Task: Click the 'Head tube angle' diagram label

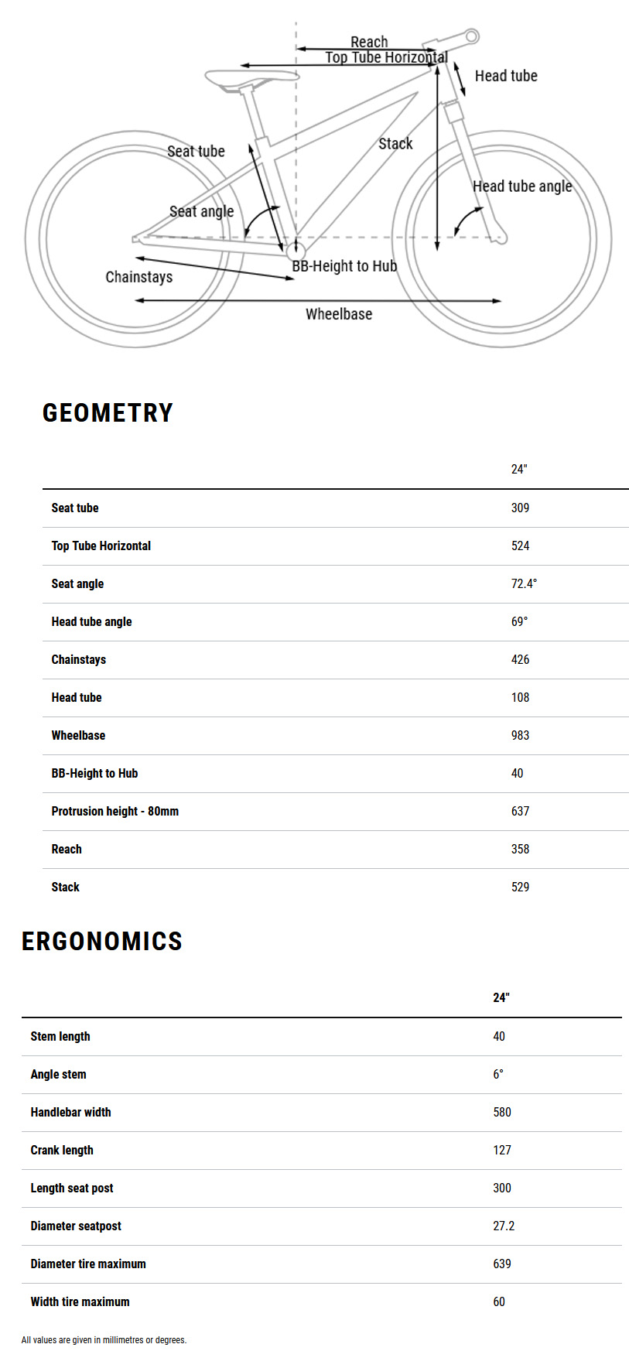Action: [522, 186]
